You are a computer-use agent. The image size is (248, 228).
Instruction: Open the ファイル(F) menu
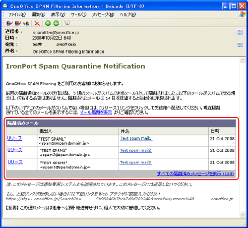[x=17, y=15]
